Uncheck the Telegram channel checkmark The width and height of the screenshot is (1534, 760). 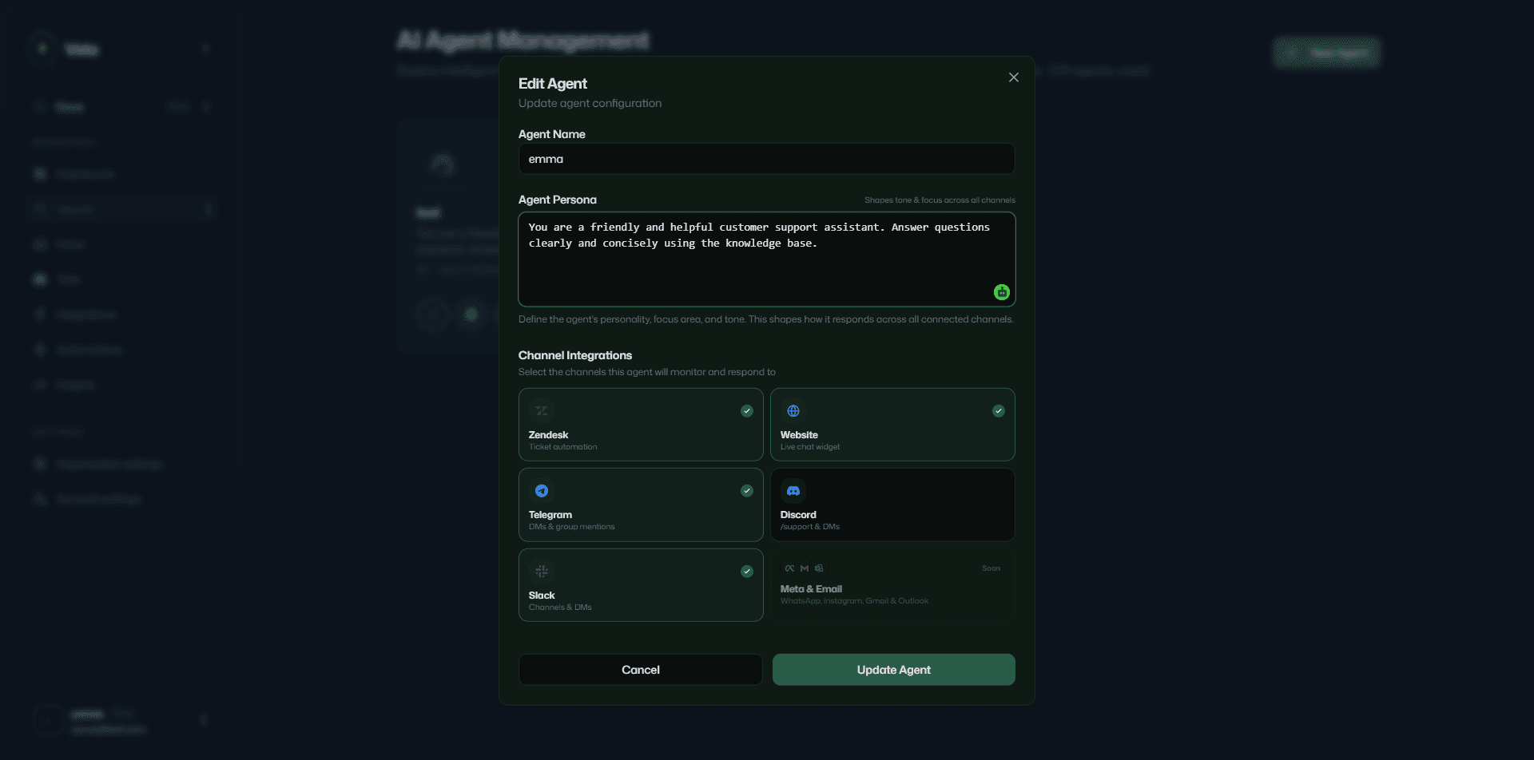747,491
